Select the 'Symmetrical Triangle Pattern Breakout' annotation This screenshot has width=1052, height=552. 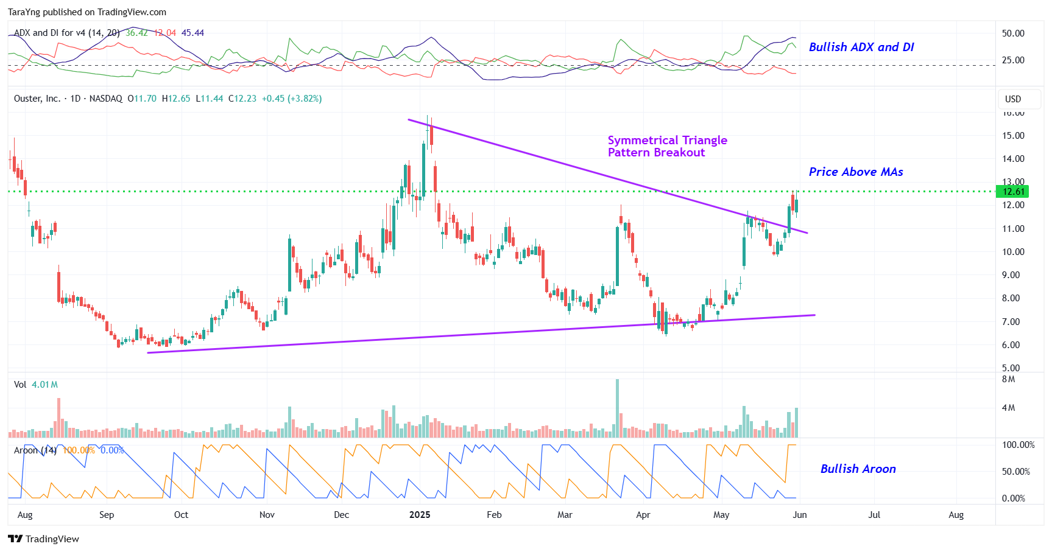coord(667,146)
